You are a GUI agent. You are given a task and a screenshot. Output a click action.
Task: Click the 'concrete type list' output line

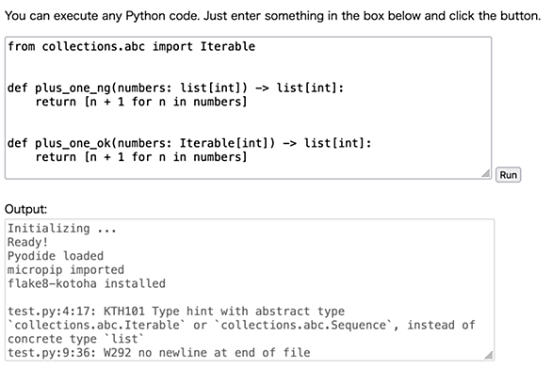coord(75,339)
